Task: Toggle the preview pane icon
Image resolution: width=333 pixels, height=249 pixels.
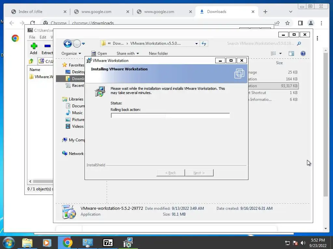Action: [291, 53]
